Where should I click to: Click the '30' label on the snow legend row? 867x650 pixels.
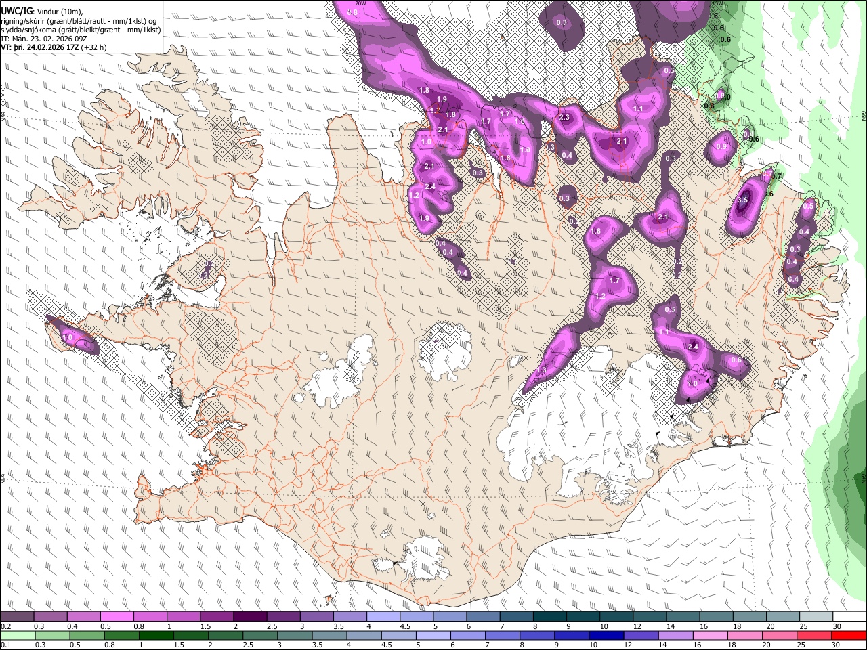837,626
